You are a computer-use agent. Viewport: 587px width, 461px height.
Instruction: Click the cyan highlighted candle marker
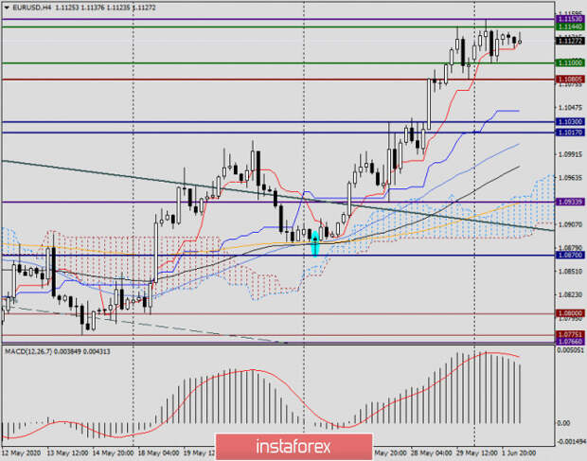315,243
